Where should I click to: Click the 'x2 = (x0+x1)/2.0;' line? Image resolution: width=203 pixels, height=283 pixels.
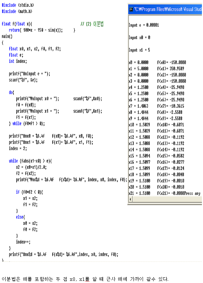[x=31, y=167]
